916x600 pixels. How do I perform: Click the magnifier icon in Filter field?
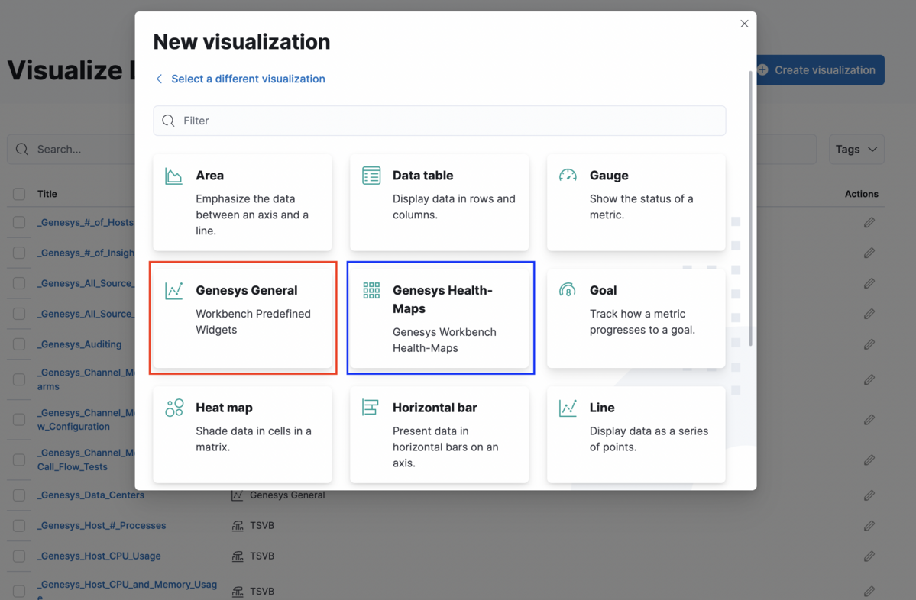click(168, 121)
